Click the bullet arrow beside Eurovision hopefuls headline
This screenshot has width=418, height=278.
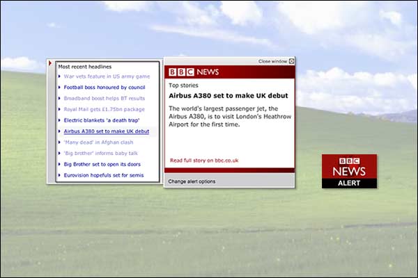pyautogui.click(x=60, y=175)
